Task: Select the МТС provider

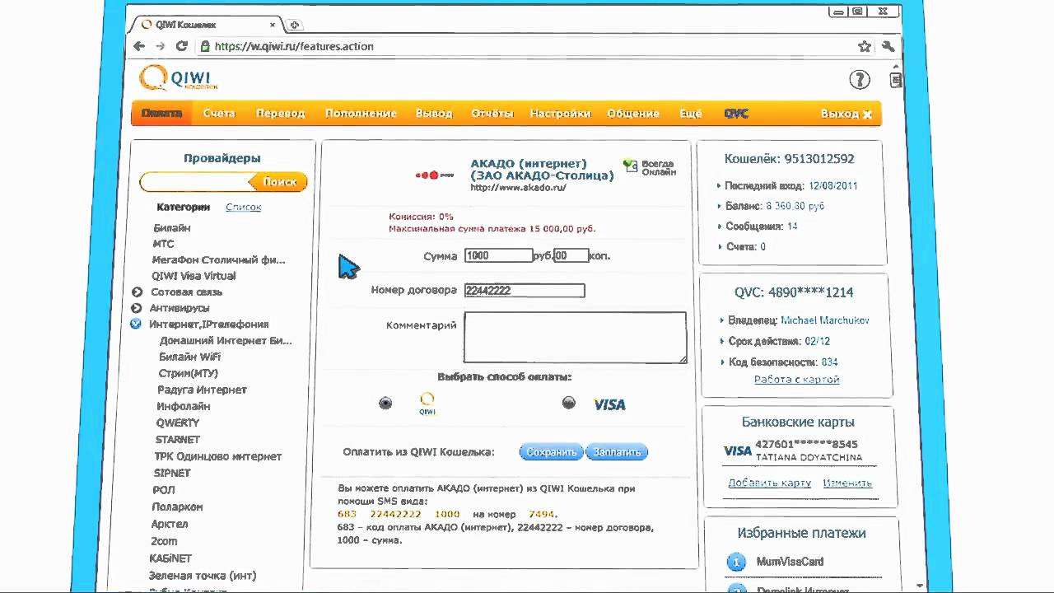Action: click(163, 244)
